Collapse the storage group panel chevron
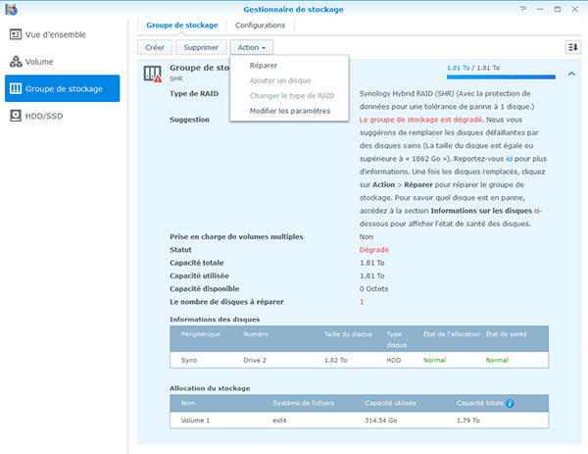Image resolution: width=588 pixels, height=454 pixels. (x=571, y=76)
